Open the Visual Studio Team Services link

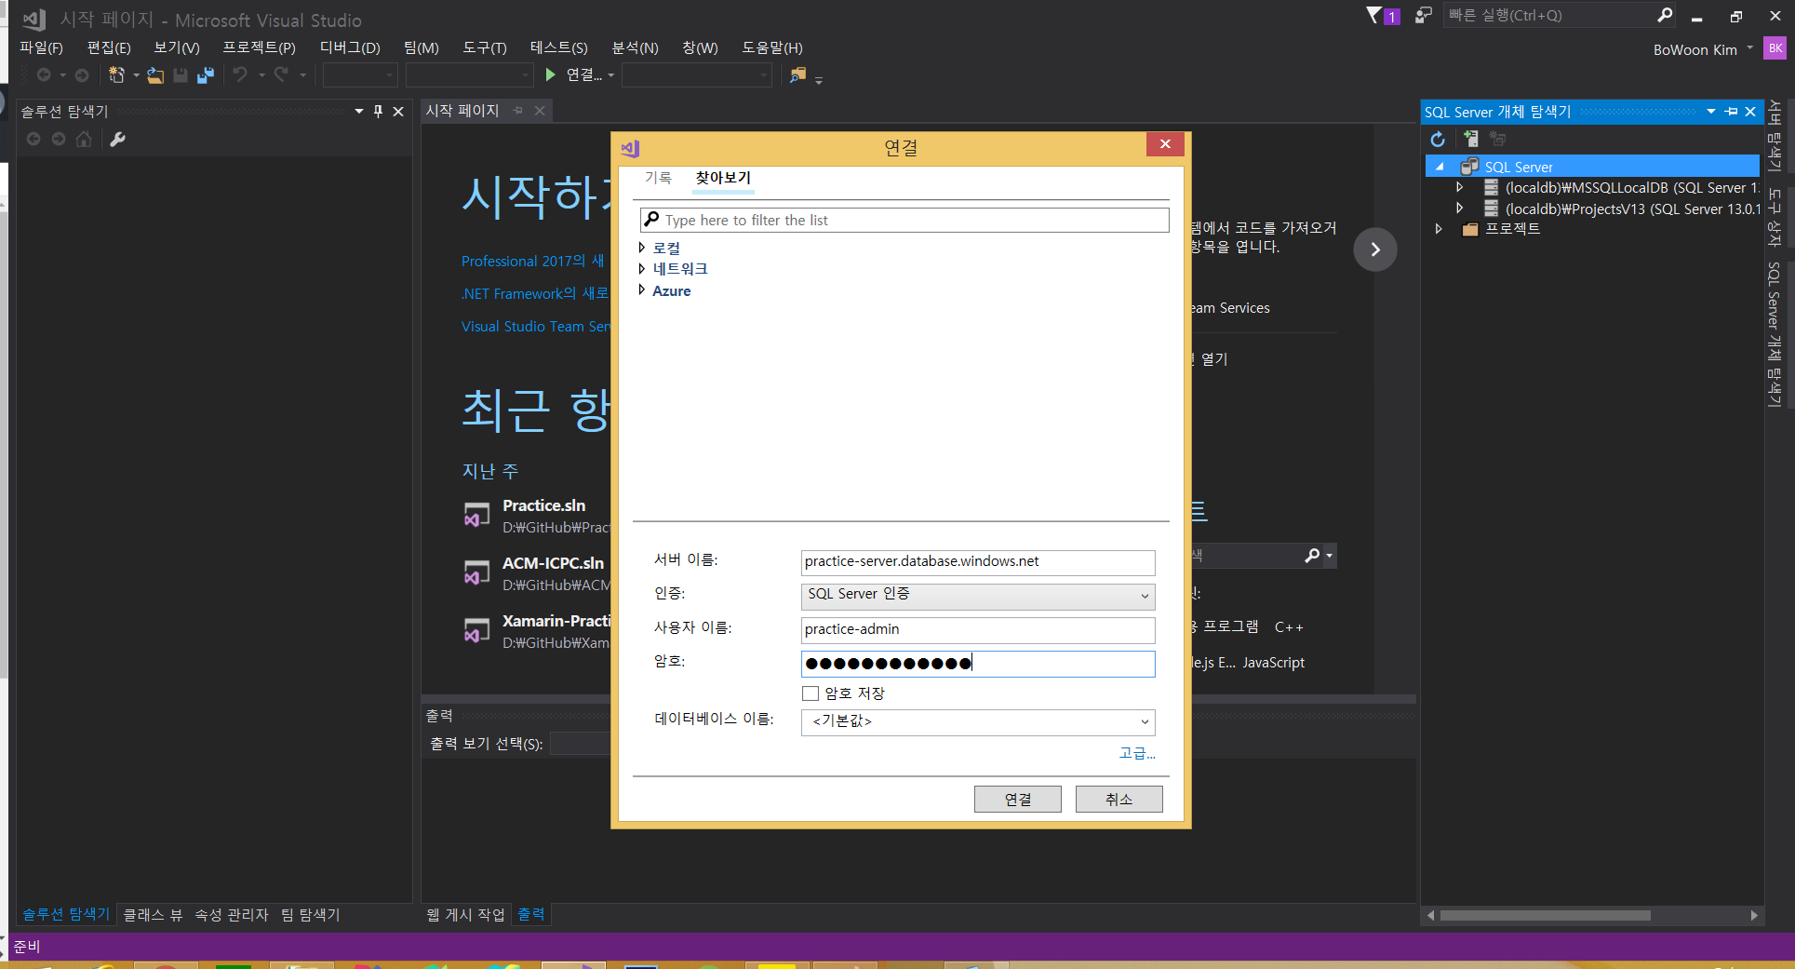[x=536, y=327]
